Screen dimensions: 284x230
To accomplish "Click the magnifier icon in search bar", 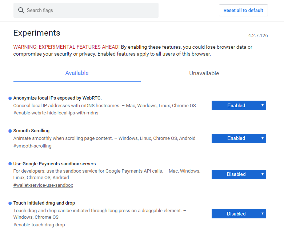I will 21,10.
